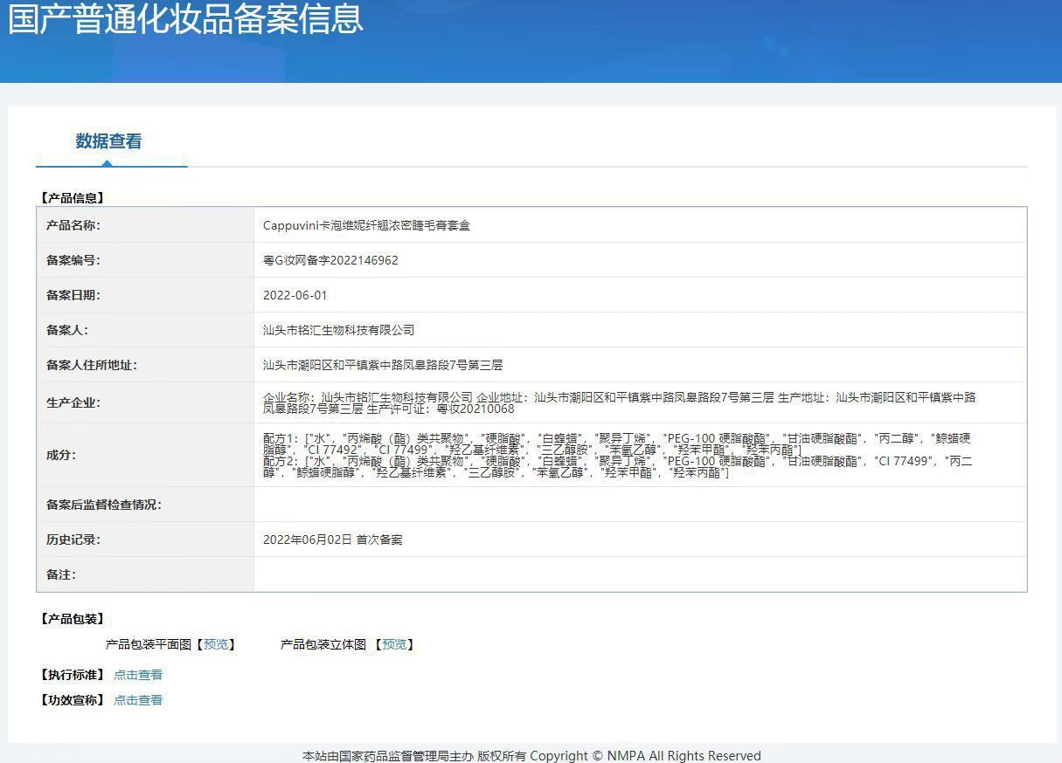Click the 备案人 company name 汕头市铭汇生物科技有限公司
Image resolution: width=1062 pixels, height=763 pixels.
click(x=338, y=330)
